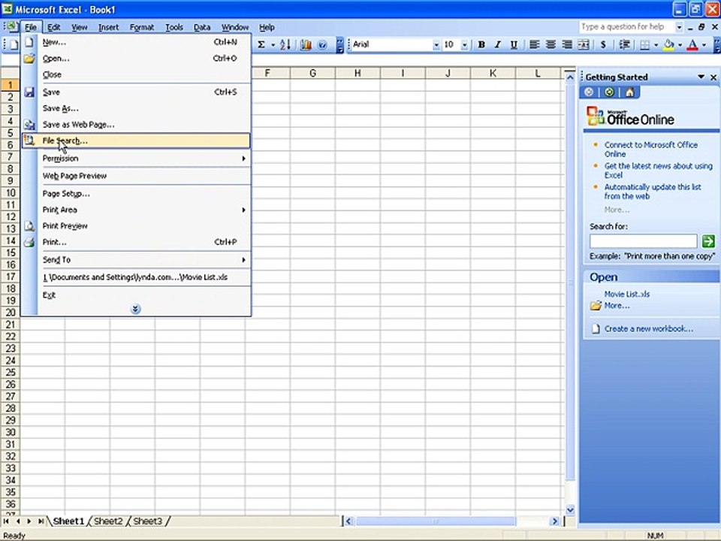The image size is (721, 541).
Task: Click first sheet tab scroll button
Action: tap(6, 521)
